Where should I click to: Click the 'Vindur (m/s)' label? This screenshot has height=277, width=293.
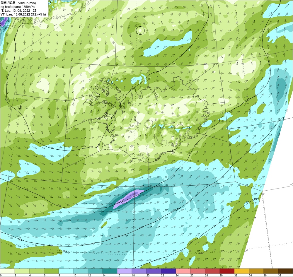[27, 3]
